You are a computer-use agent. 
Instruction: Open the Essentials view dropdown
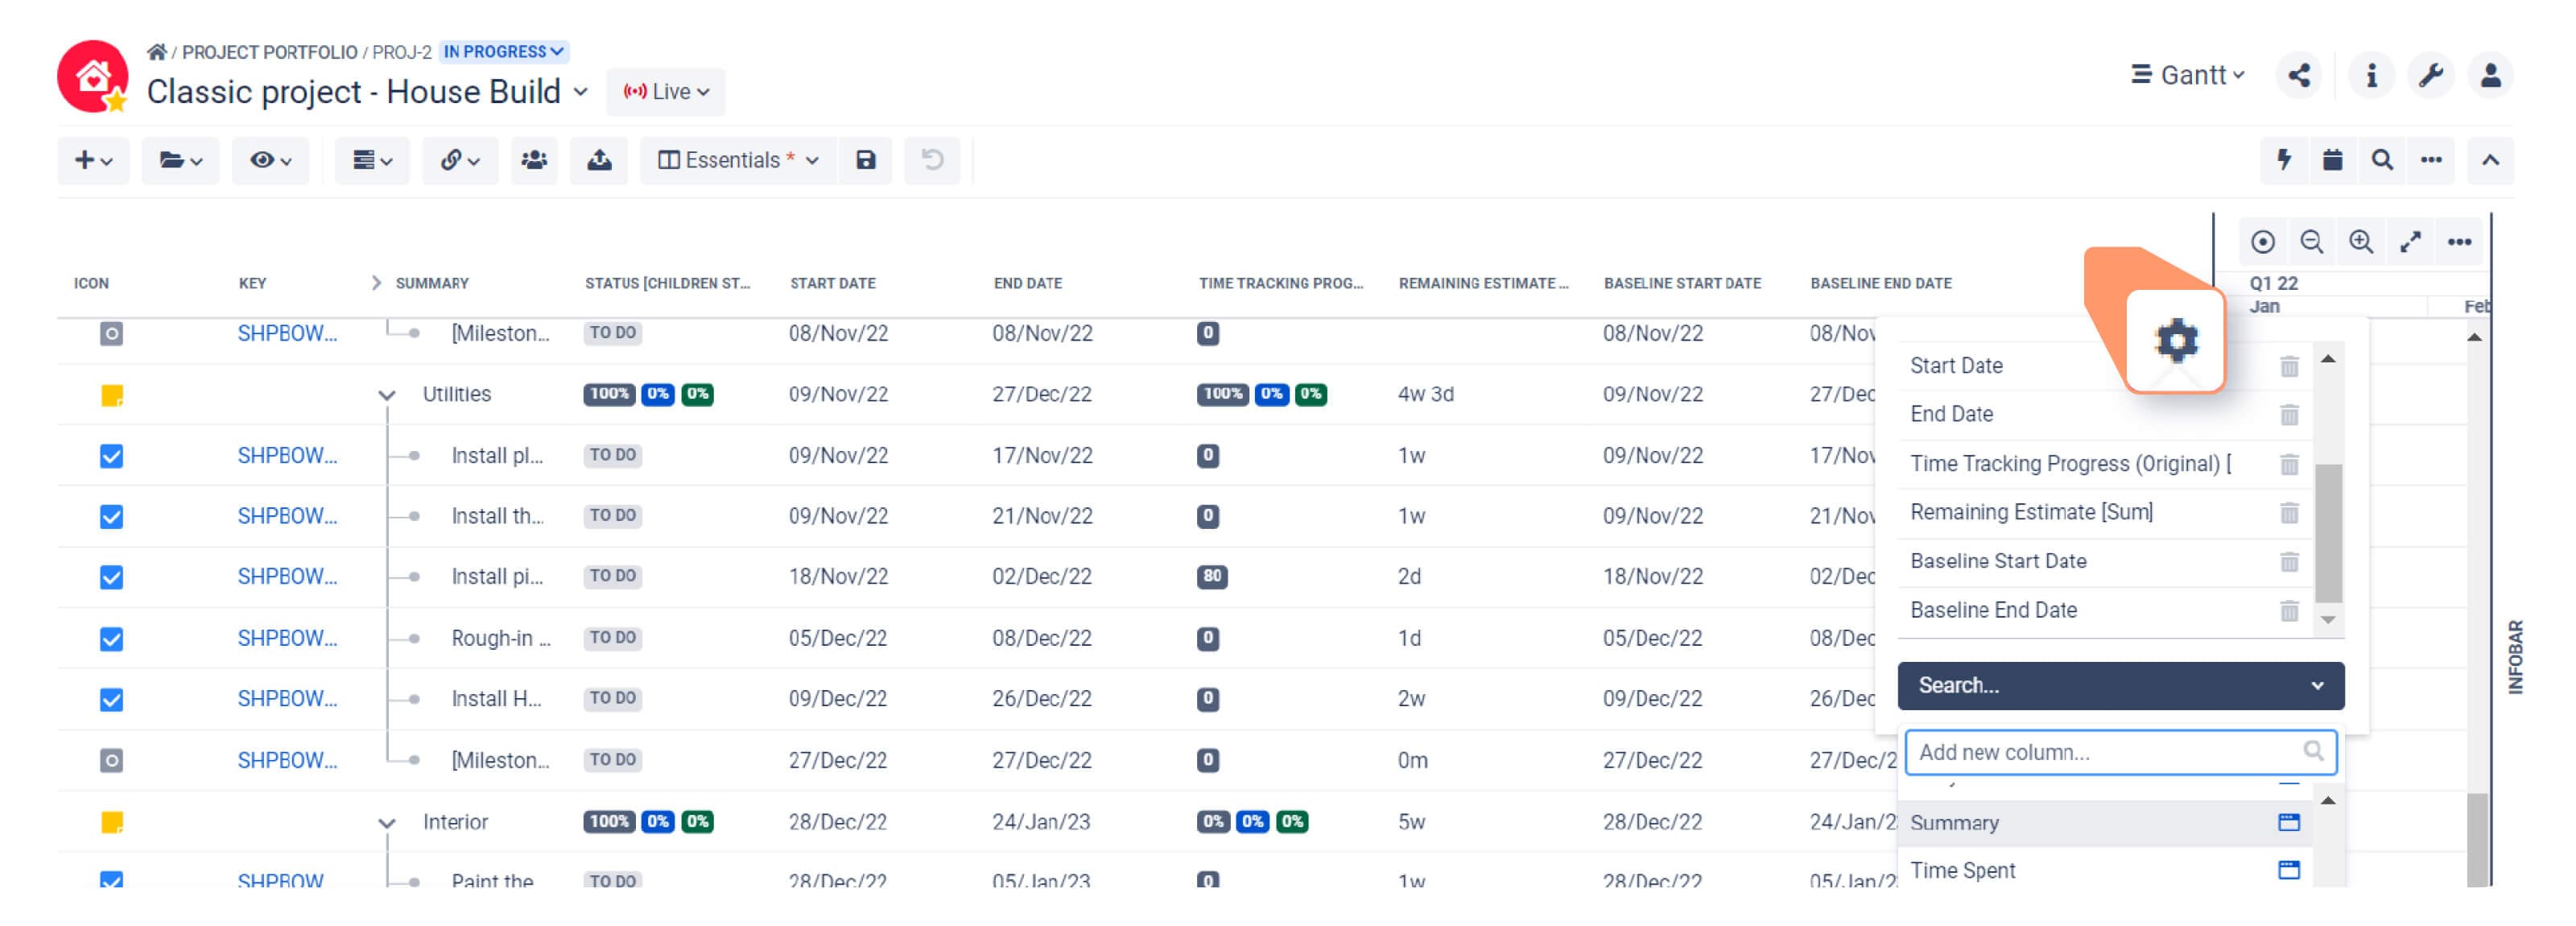pyautogui.click(x=739, y=160)
